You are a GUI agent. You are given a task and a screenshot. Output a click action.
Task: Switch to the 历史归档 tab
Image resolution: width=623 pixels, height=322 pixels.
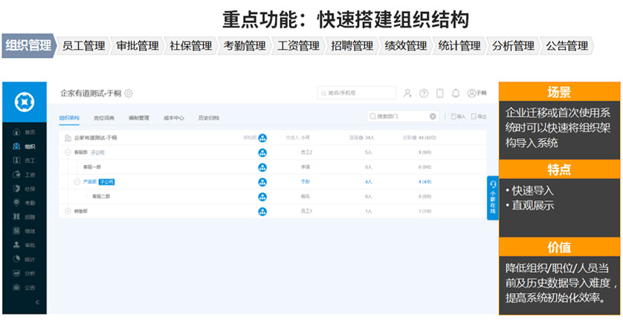coord(208,117)
